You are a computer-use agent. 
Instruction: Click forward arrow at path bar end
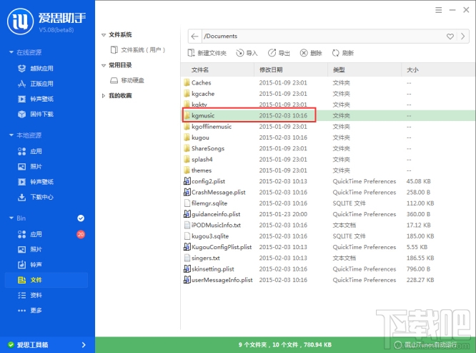point(462,37)
